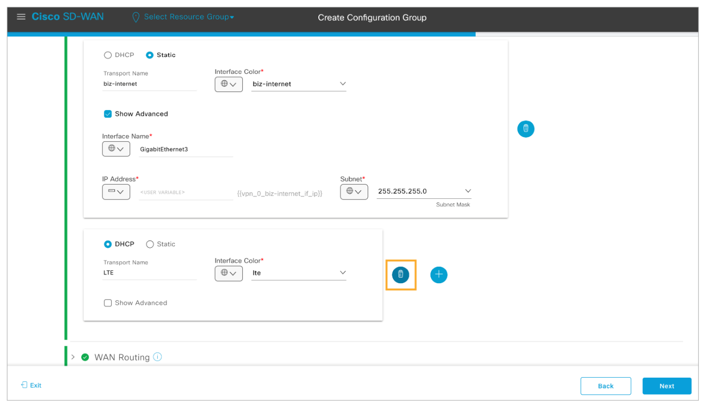Delete the LTE transport entry
The width and height of the screenshot is (704, 406).
[401, 275]
